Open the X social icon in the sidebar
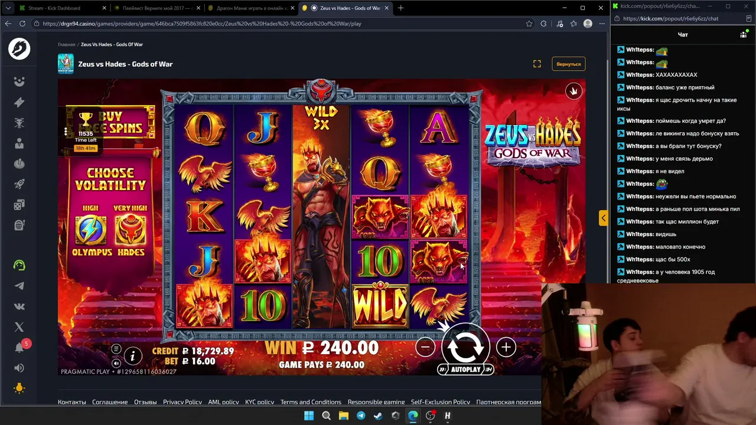 click(x=19, y=327)
